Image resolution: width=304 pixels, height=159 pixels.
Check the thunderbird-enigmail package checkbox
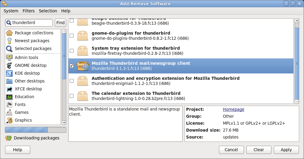(71, 81)
